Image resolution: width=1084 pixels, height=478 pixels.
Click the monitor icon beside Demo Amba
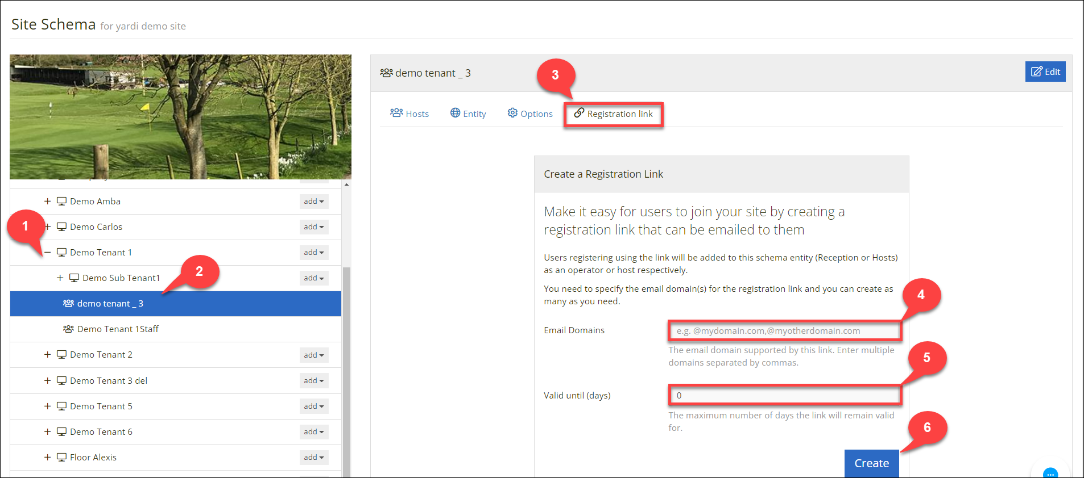pyautogui.click(x=62, y=201)
